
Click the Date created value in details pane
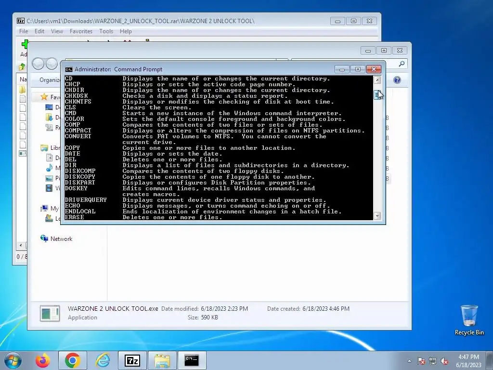coord(326,309)
